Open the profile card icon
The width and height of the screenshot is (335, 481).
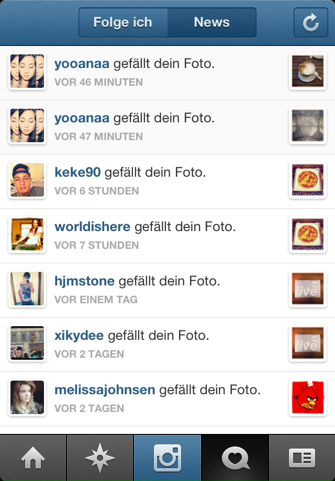pyautogui.click(x=302, y=458)
